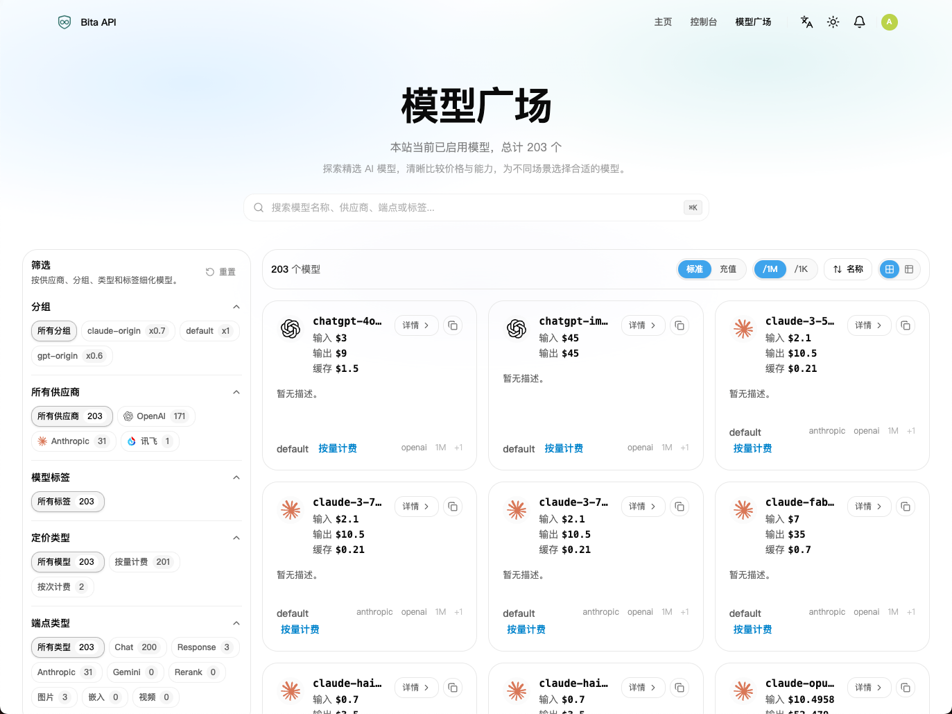
Task: Click the 203 个模型 count text
Action: (x=295, y=269)
